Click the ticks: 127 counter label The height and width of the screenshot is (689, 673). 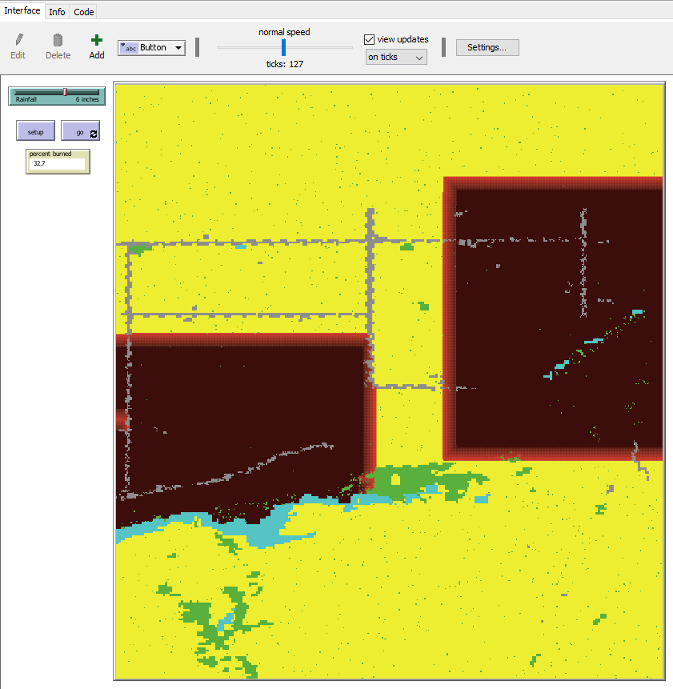tap(284, 64)
